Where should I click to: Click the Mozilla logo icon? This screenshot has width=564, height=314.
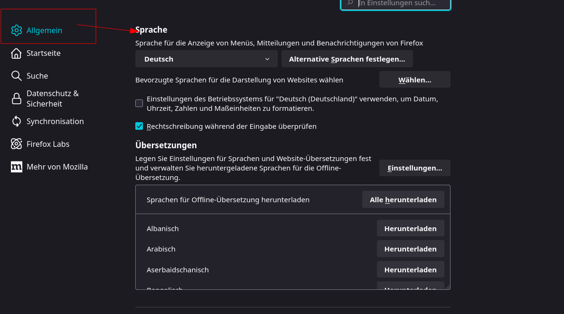17,167
